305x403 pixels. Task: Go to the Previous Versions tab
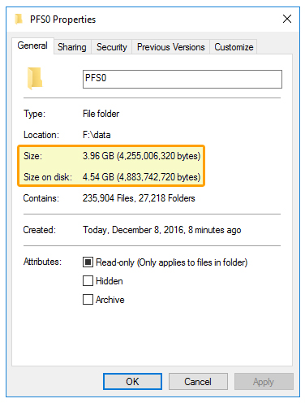[170, 47]
